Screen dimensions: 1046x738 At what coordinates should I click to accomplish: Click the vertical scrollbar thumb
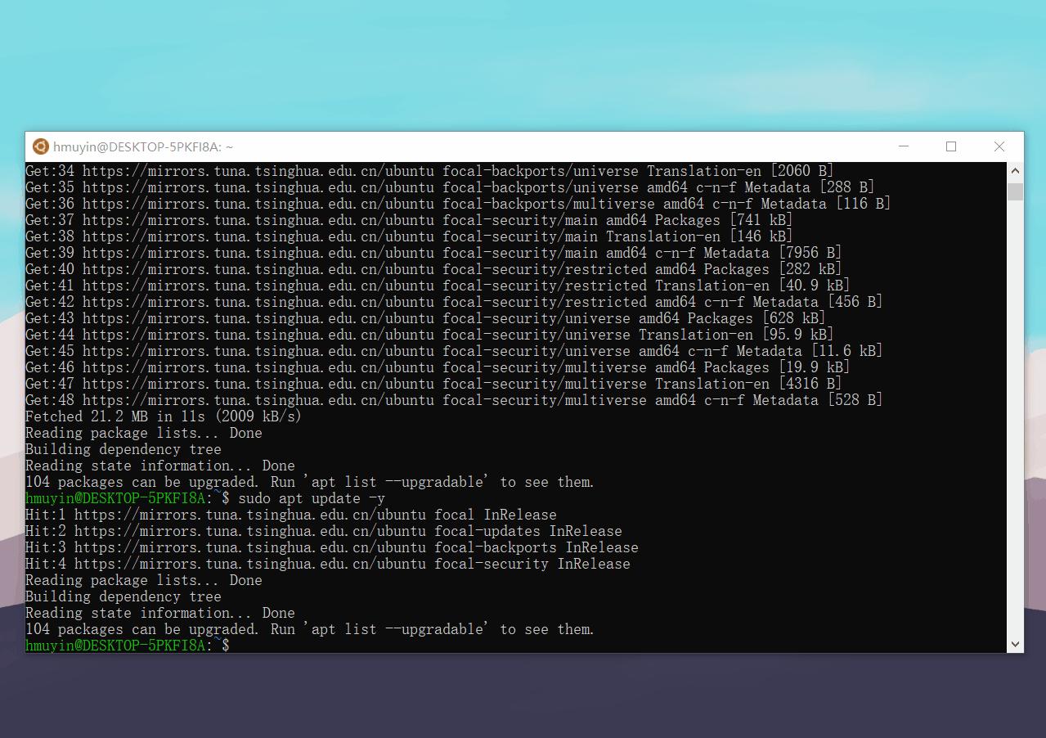(x=1015, y=191)
